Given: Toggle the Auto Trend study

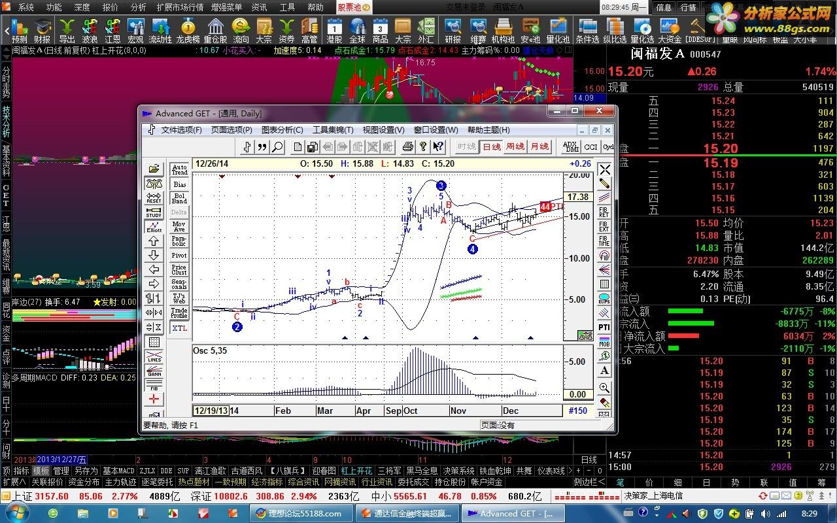Looking at the screenshot, I should coord(179,170).
